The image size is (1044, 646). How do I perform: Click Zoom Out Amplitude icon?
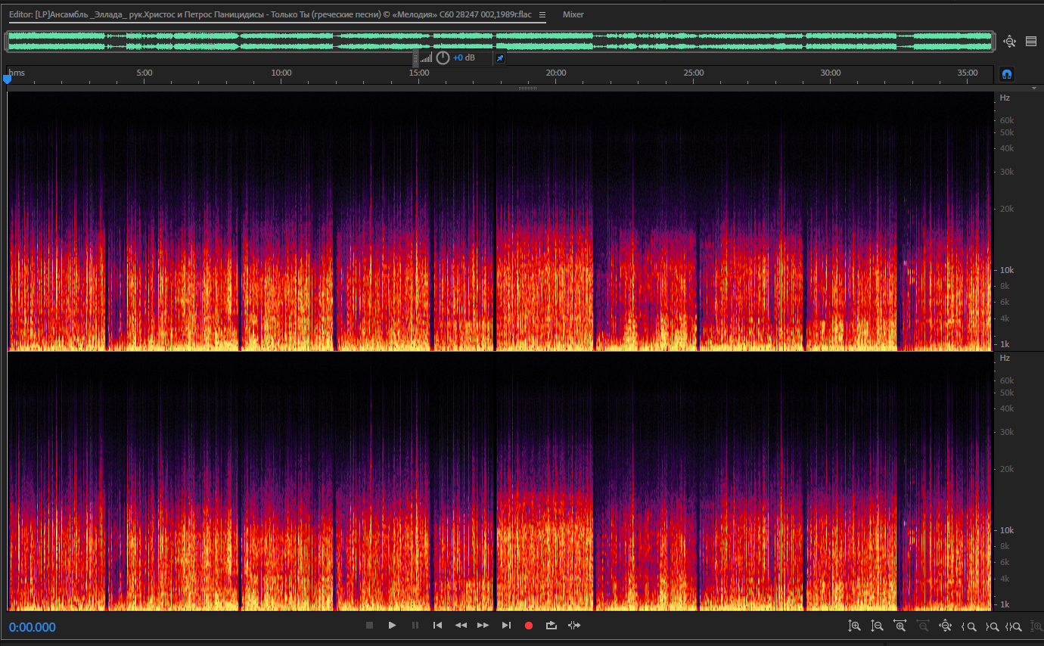click(878, 626)
